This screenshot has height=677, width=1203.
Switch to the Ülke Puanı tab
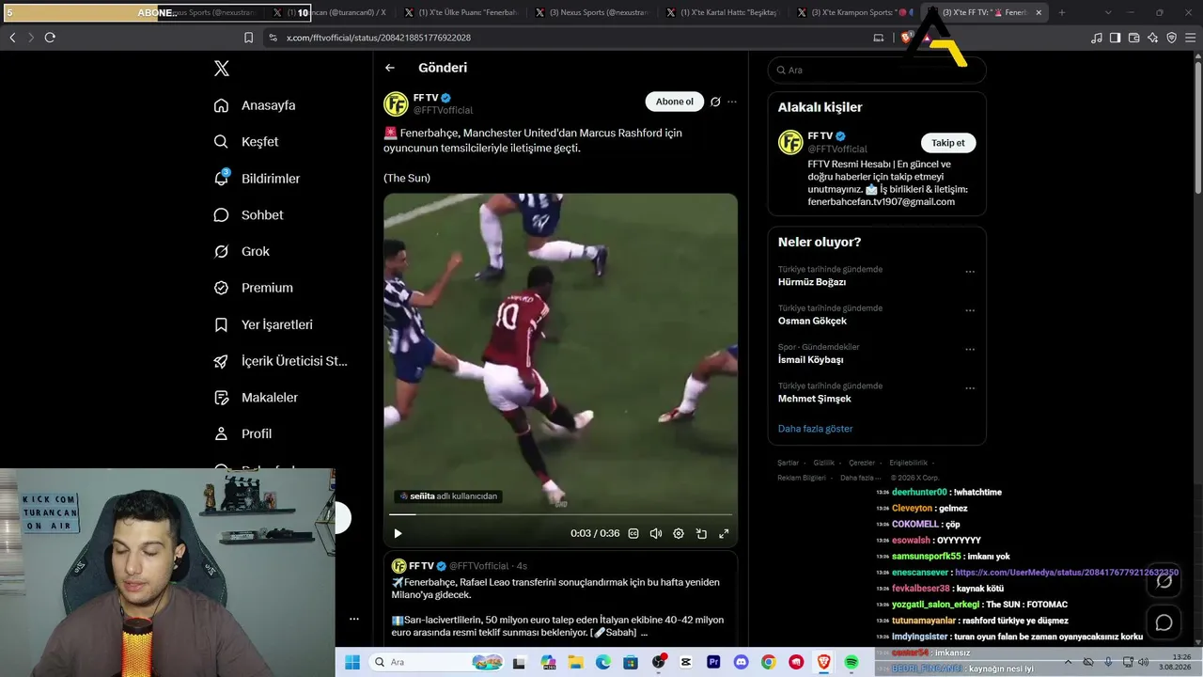tap(462, 12)
